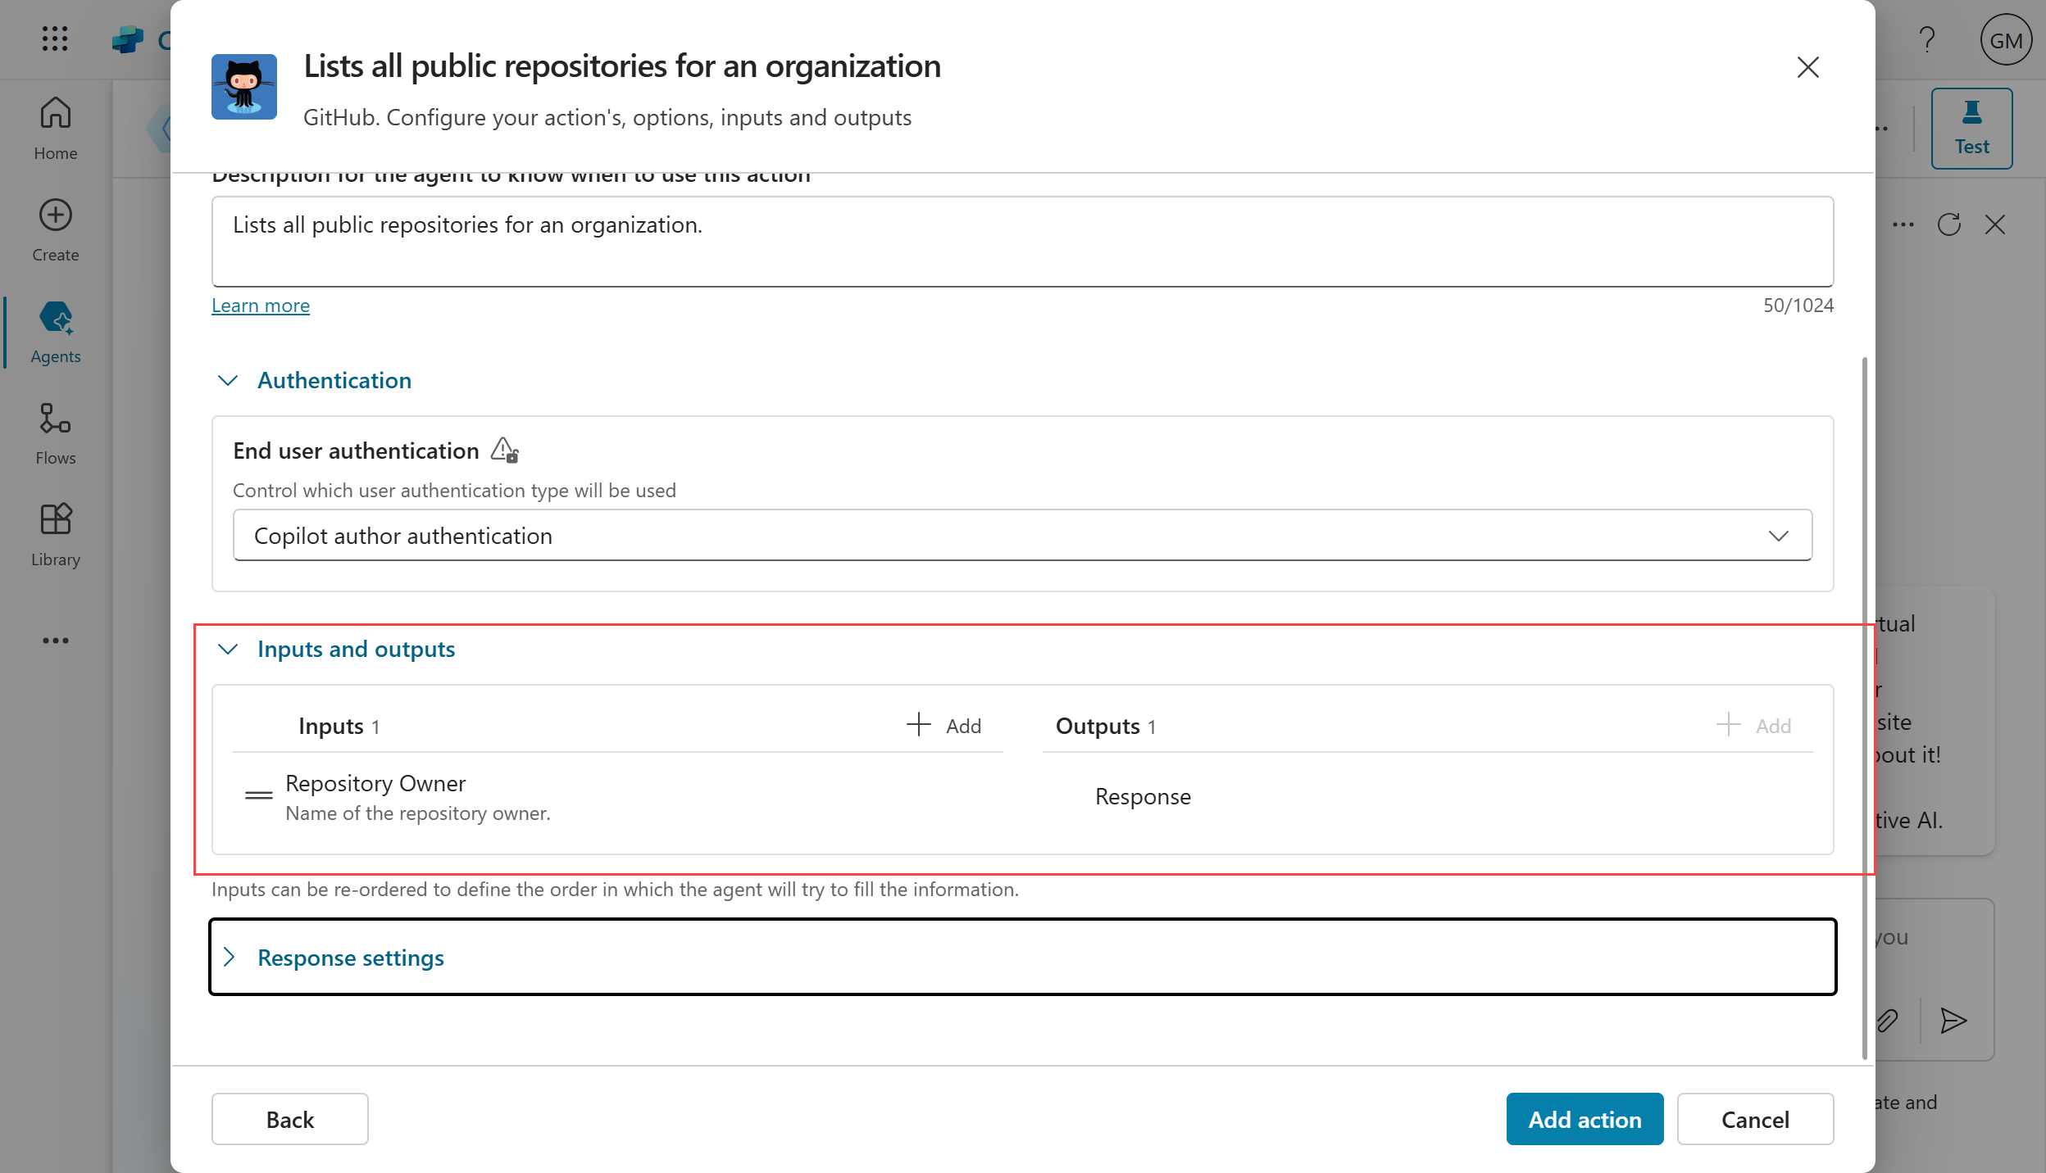
Task: Click the send message arrow icon
Action: [1953, 1020]
